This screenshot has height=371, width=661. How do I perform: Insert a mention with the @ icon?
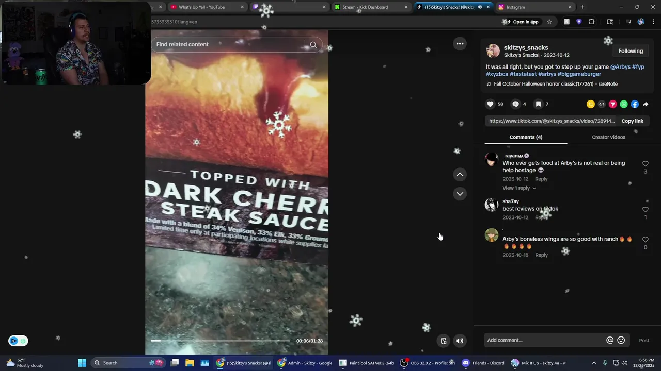tap(610, 340)
